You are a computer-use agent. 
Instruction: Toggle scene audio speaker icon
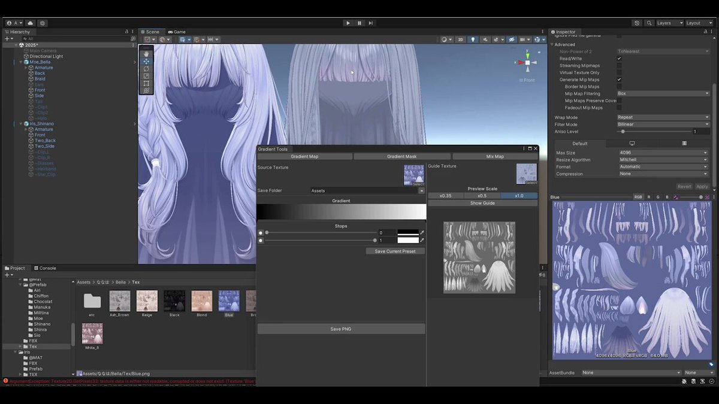[484, 40]
